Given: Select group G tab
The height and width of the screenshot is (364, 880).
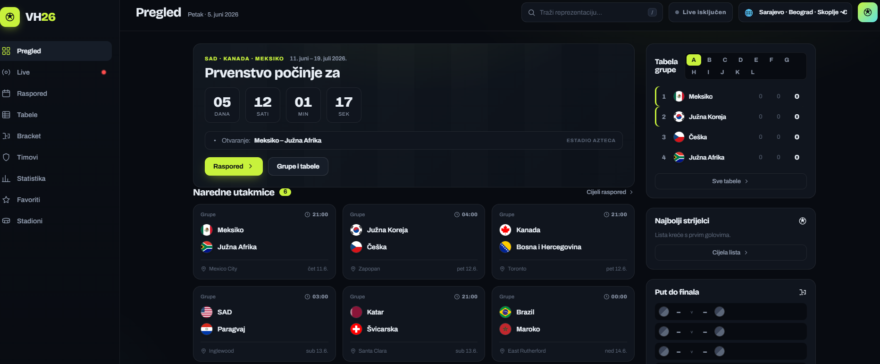Looking at the screenshot, I should click(787, 60).
